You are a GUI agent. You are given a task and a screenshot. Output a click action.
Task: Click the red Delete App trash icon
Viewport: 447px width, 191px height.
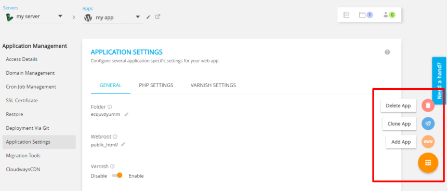click(428, 105)
